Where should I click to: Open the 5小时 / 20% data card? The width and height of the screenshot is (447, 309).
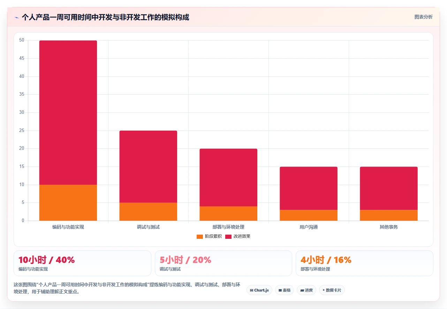pos(223,263)
